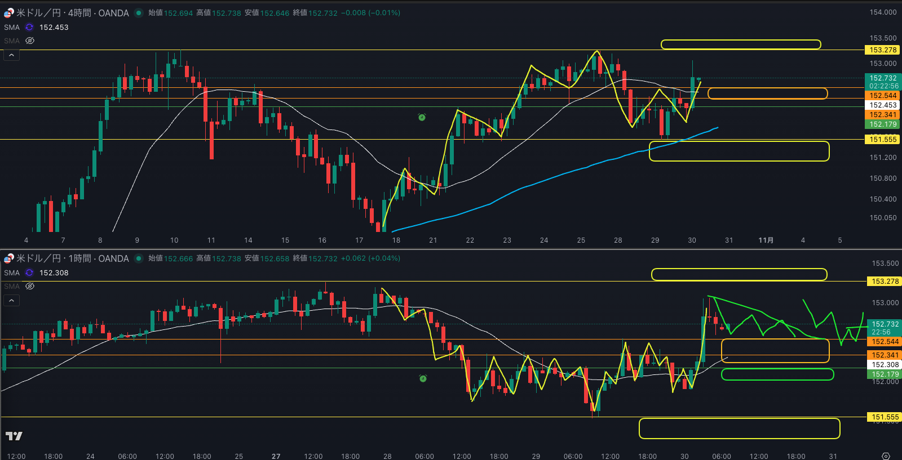Open the 米ドル/円 4時間 symbol title
This screenshot has width=902, height=460.
pyautogui.click(x=72, y=13)
